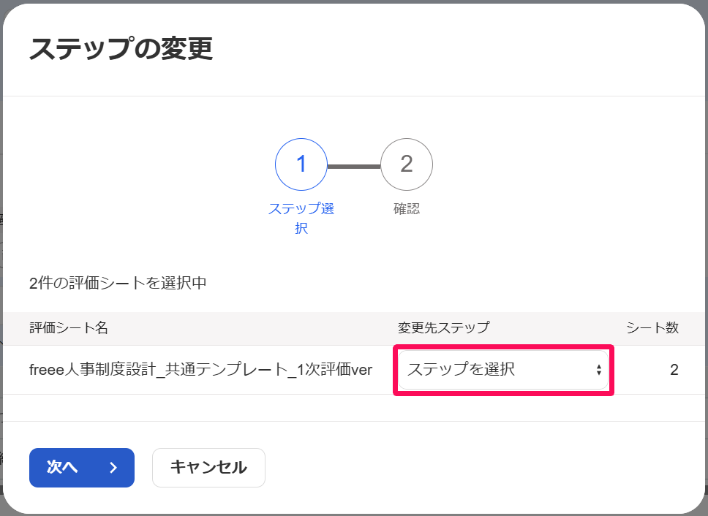708x516 pixels.
Task: Select step 1 circle in the stepper
Action: point(301,164)
